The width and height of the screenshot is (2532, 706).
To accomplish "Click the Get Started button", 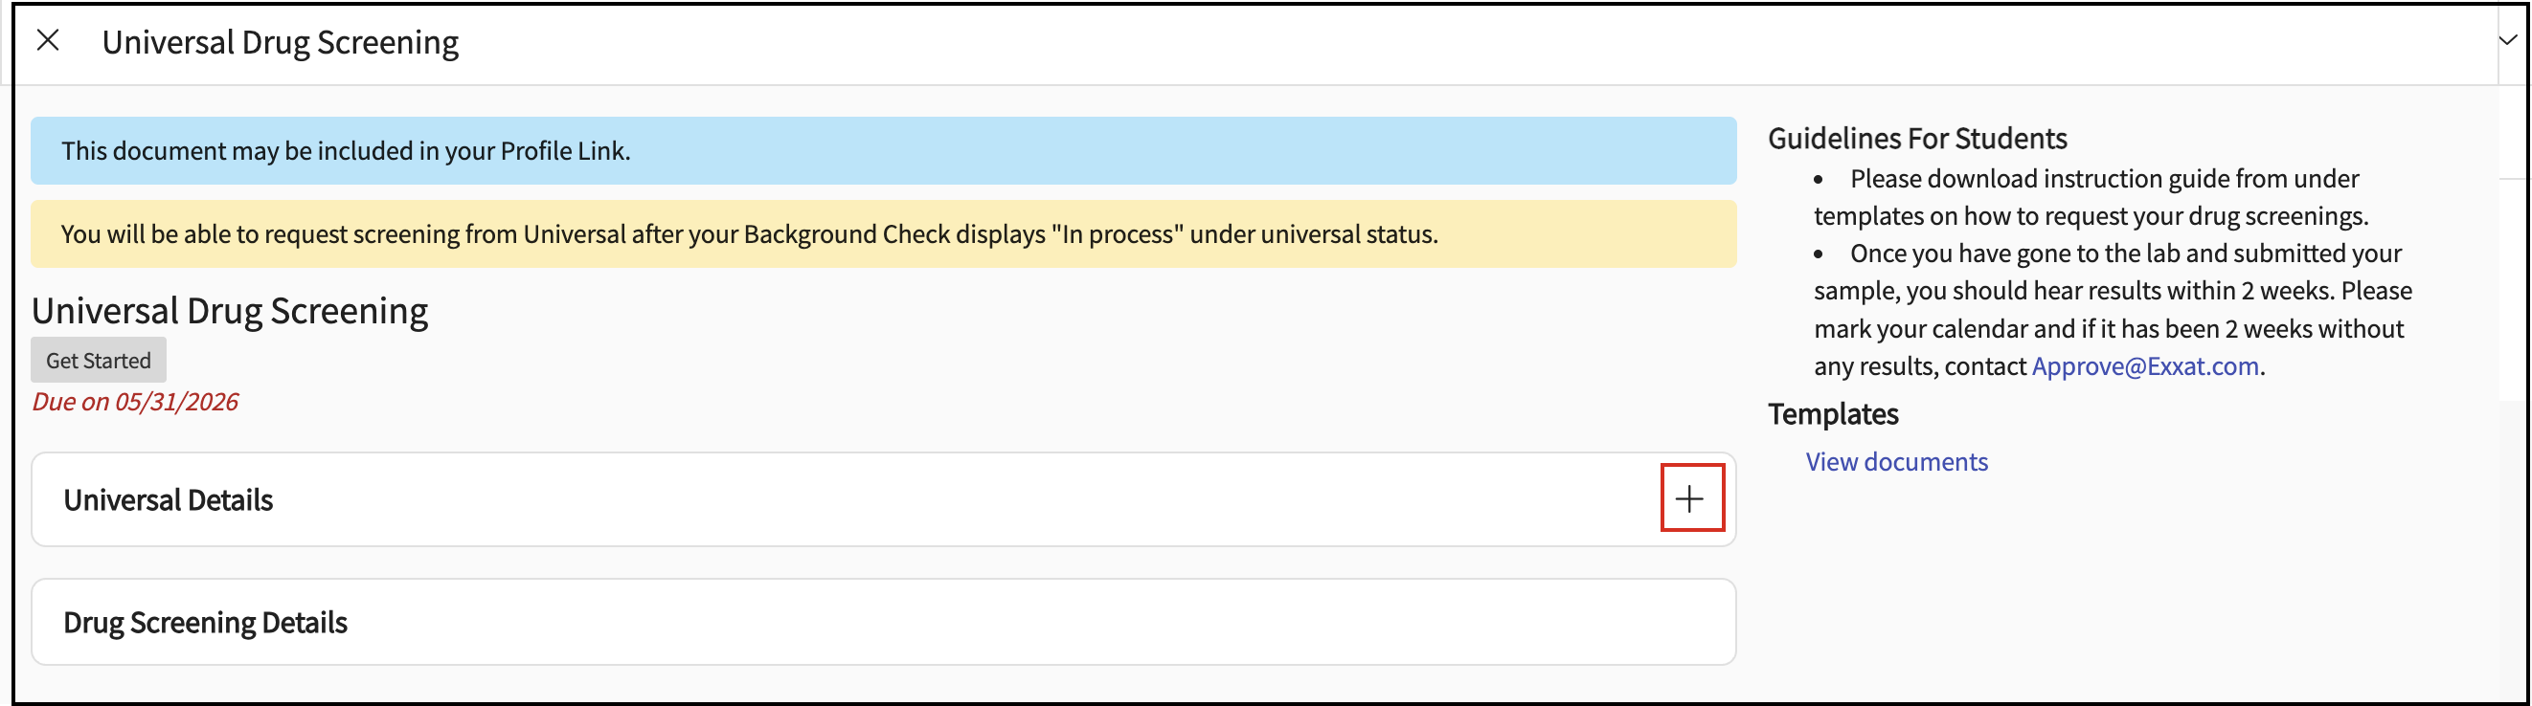I will [99, 361].
